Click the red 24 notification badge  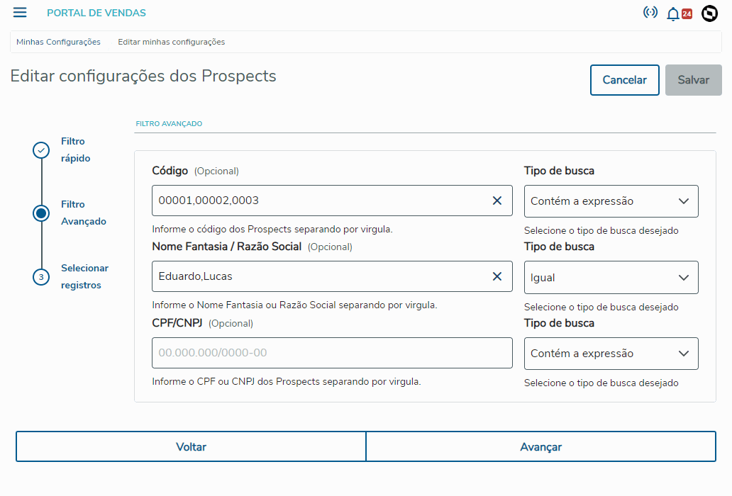point(687,13)
